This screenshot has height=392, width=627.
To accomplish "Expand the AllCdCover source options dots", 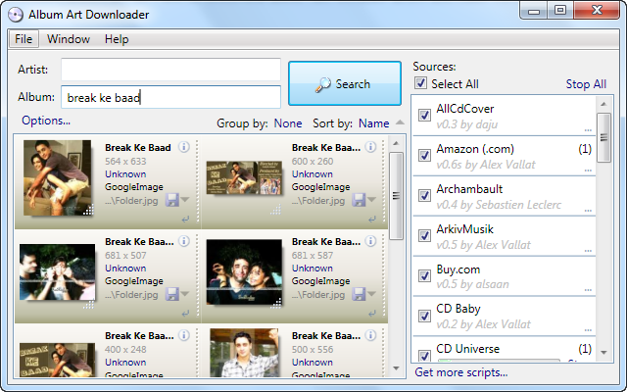I will (x=588, y=130).
